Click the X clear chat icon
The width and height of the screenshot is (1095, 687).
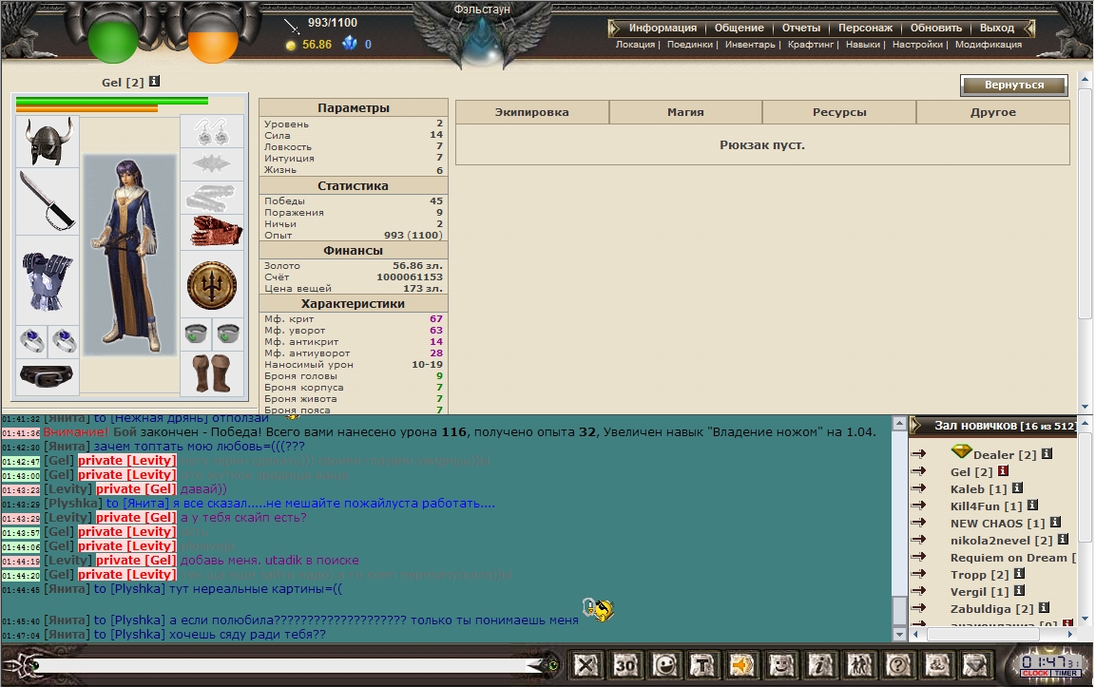pos(586,665)
